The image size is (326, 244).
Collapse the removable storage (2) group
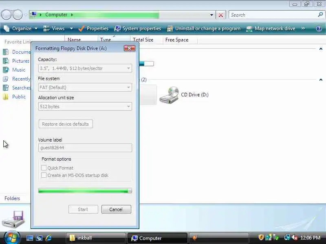[x=321, y=80]
